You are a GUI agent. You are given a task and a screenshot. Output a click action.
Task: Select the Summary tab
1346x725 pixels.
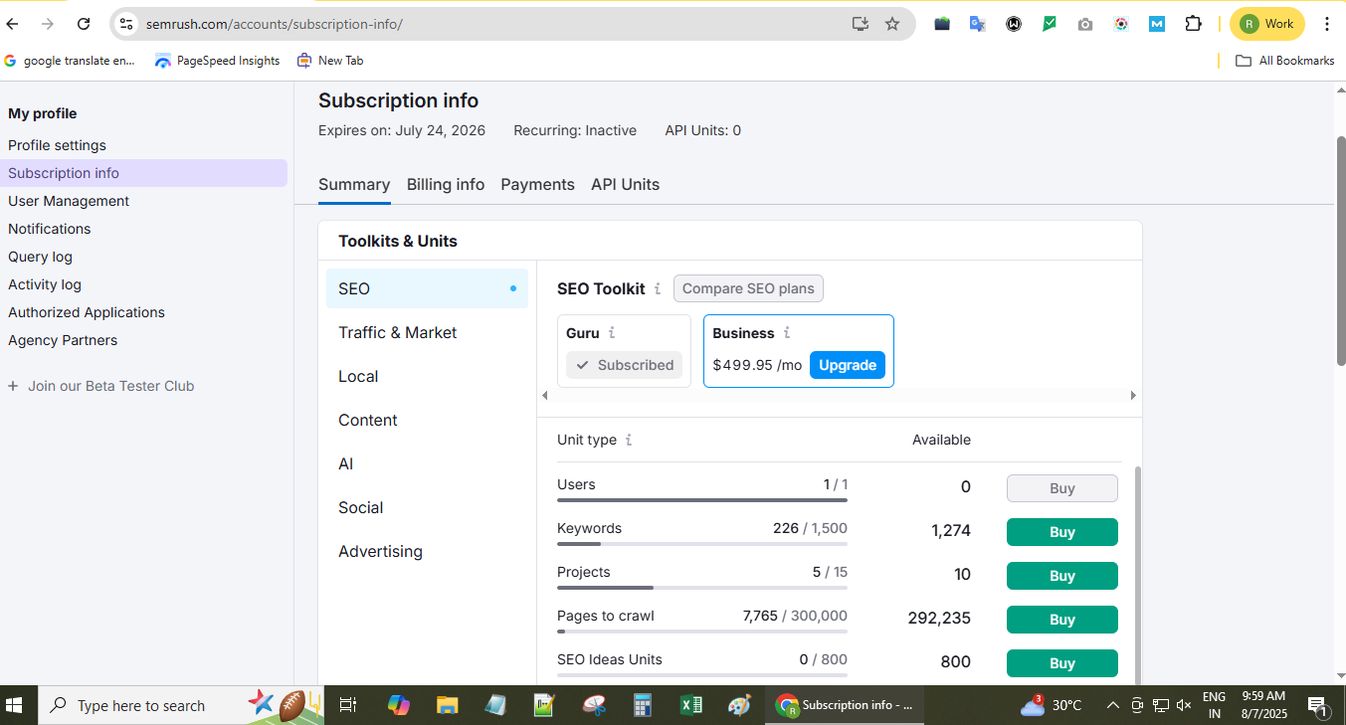pyautogui.click(x=354, y=184)
